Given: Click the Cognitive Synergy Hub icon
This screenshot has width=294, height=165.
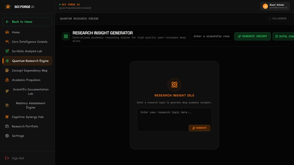Looking at the screenshot, I should (x=7, y=117).
